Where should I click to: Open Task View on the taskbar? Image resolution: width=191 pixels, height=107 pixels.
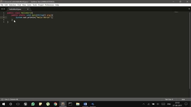18,104
